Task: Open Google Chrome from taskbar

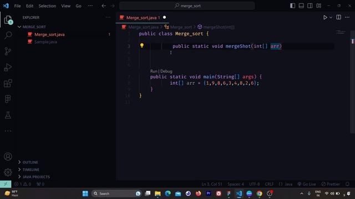Action: coord(259,193)
